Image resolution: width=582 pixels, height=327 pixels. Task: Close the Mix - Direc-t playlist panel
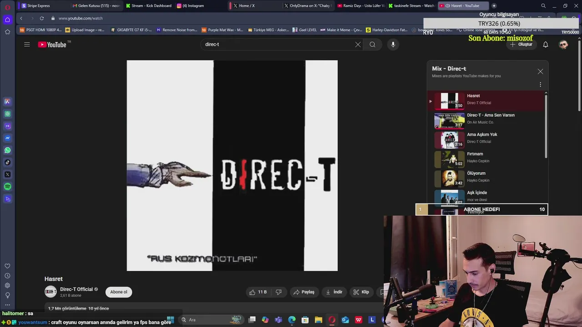point(540,71)
